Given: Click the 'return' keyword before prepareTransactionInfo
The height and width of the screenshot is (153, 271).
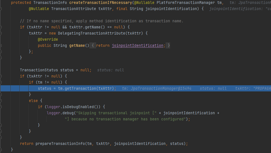Looking at the screenshot, I should pyautogui.click(x=27, y=144).
